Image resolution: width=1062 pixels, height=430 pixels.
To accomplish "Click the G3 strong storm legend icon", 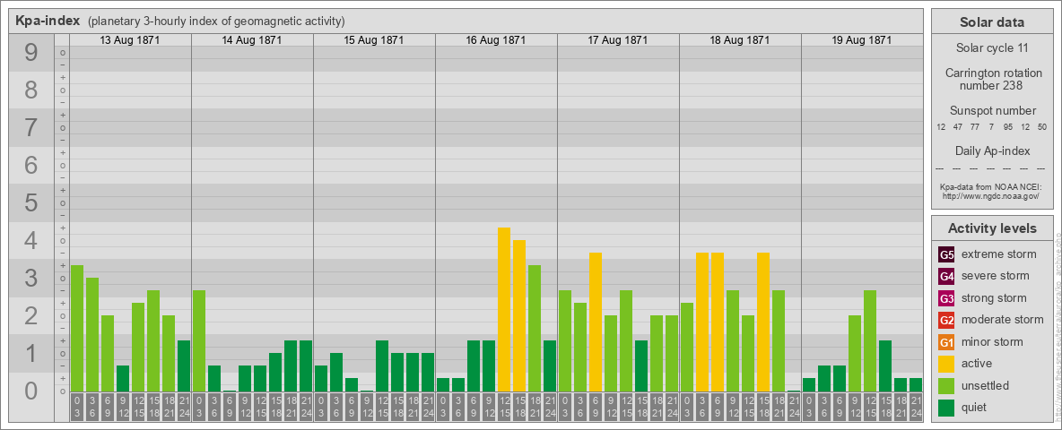I will tap(946, 298).
